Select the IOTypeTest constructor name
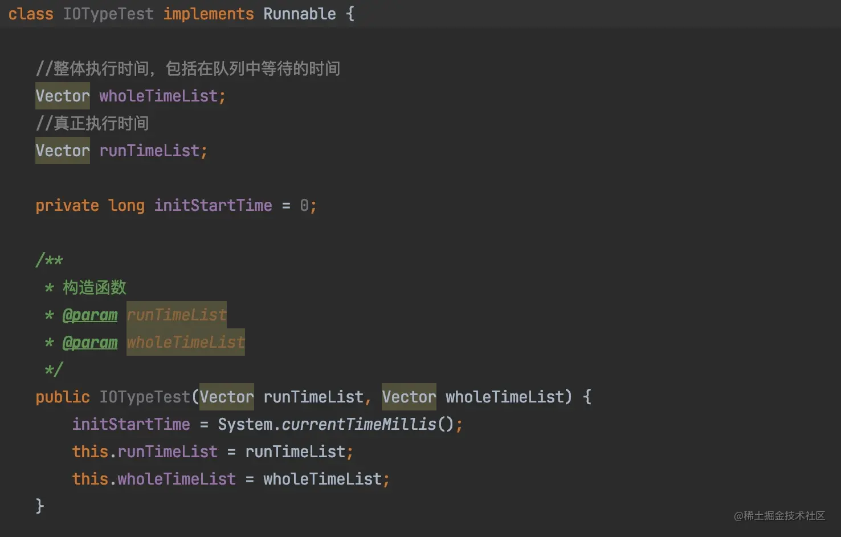 pyautogui.click(x=145, y=397)
